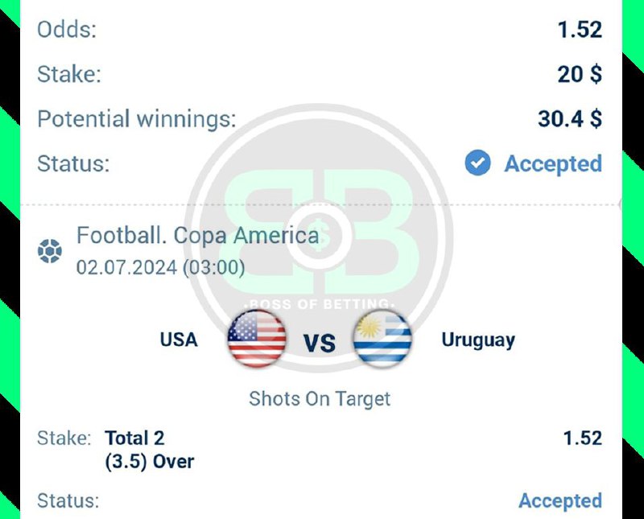Click the top Accepted status text
This screenshot has height=519, width=644.
(553, 163)
